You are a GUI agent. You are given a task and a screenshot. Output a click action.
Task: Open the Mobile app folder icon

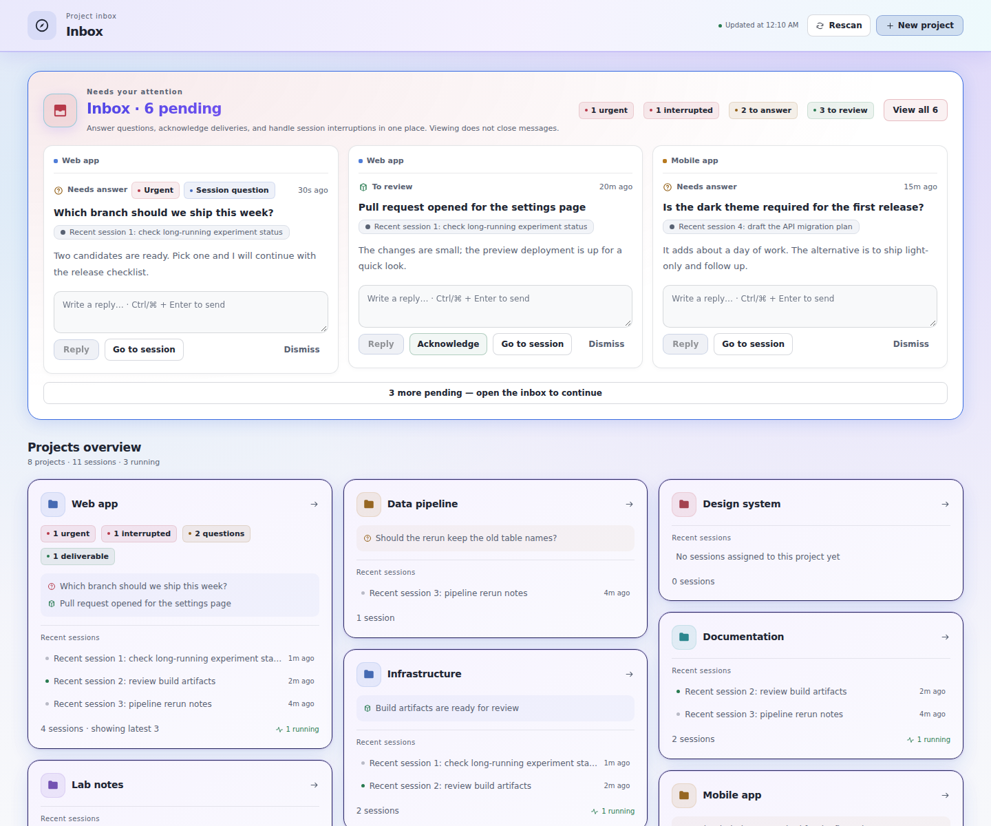point(684,795)
